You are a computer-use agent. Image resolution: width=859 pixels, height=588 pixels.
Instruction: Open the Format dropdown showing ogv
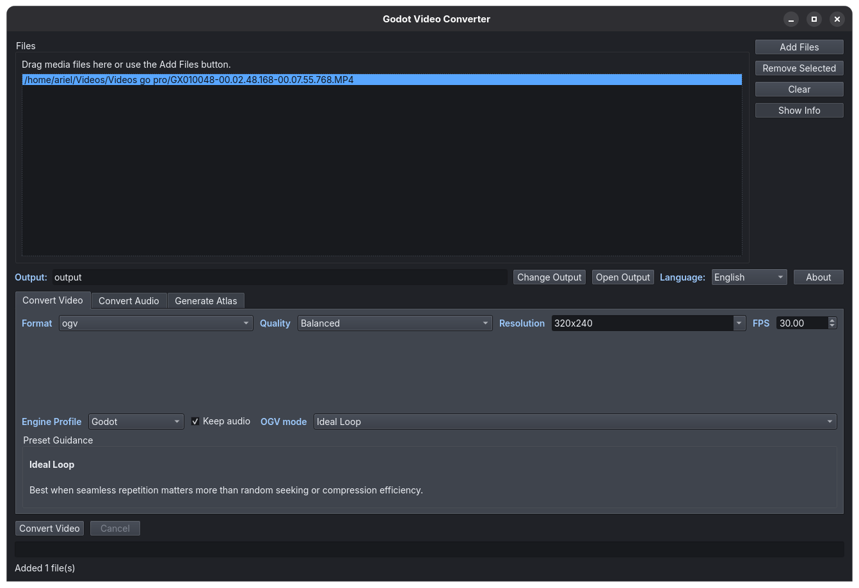156,323
